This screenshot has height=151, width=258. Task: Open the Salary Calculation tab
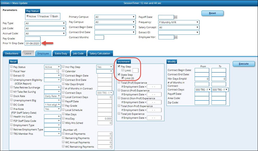point(100,54)
